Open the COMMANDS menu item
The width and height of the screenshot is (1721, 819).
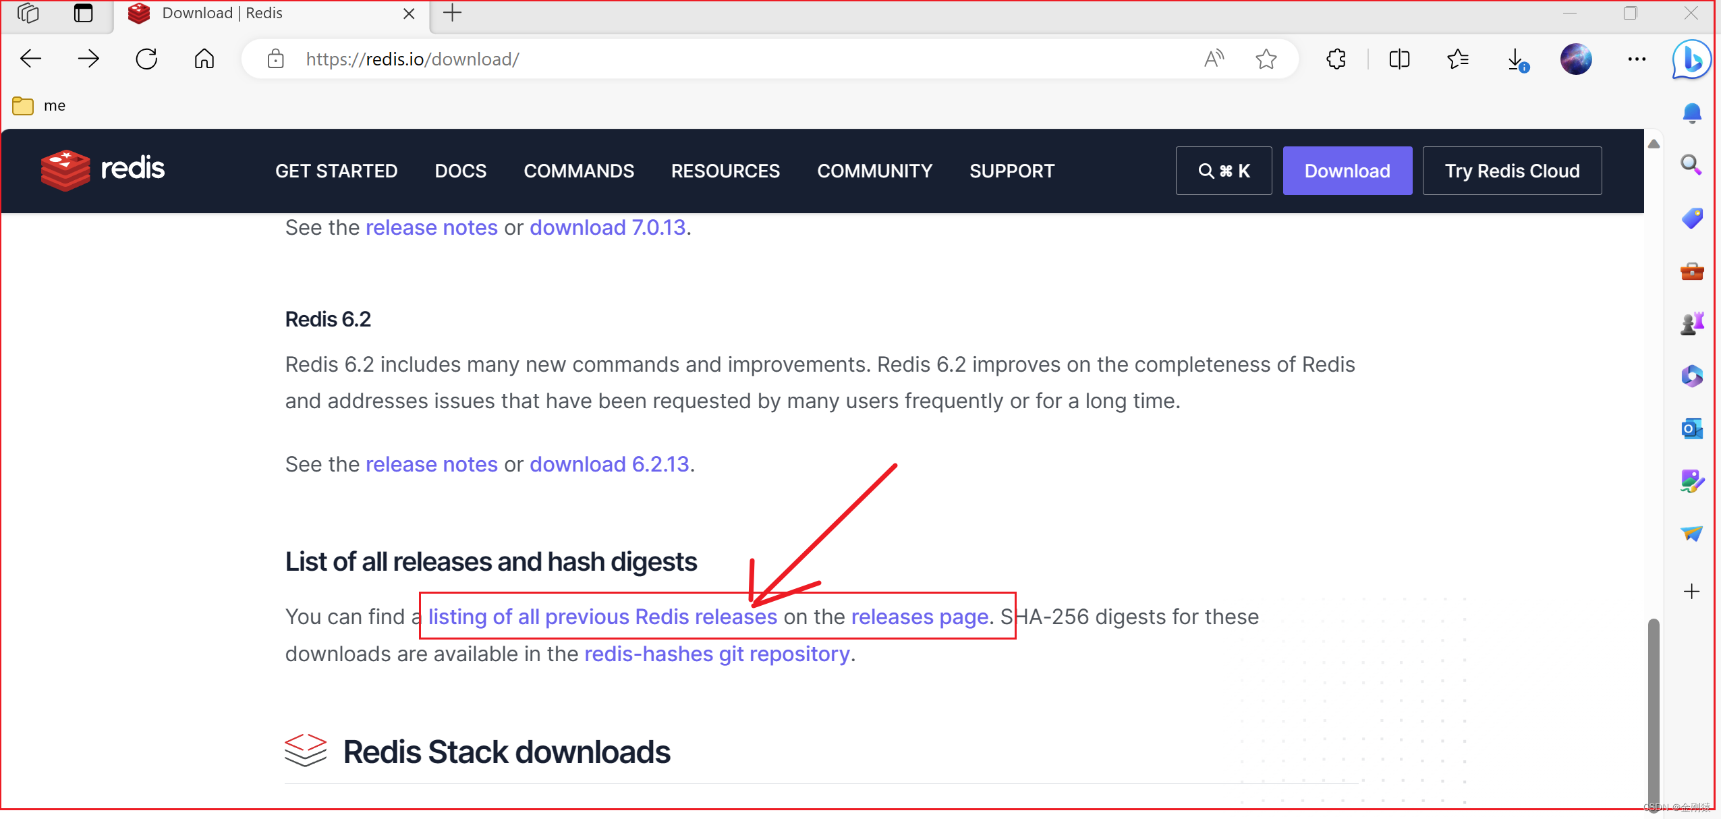579,171
